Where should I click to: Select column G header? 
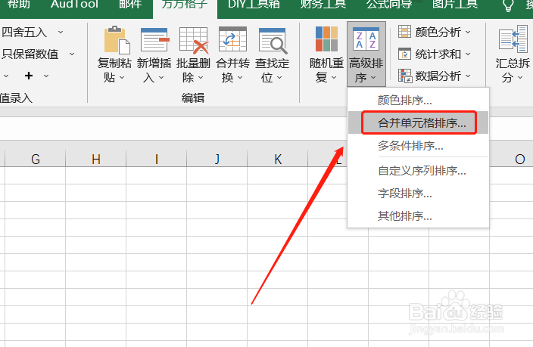[x=36, y=159]
